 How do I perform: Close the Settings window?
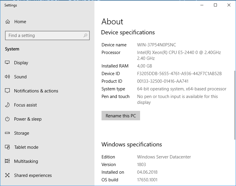(x=229, y=5)
